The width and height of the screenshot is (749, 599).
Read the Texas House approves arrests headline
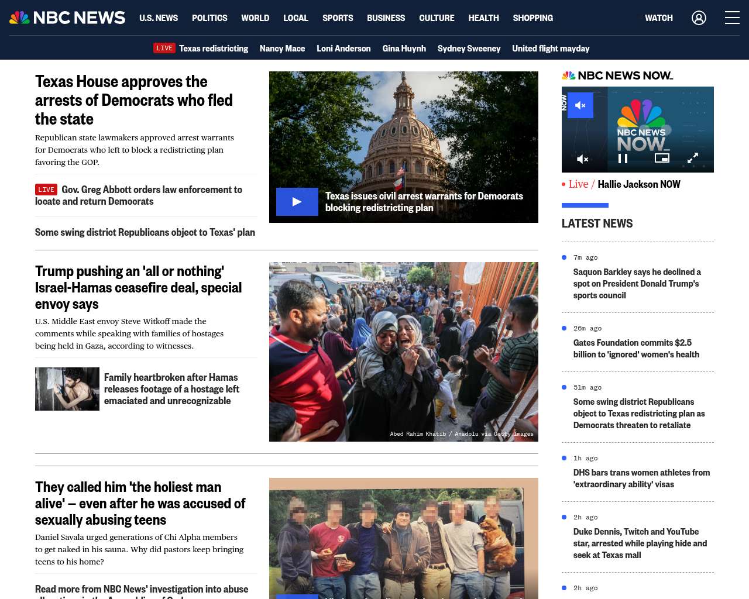(134, 100)
